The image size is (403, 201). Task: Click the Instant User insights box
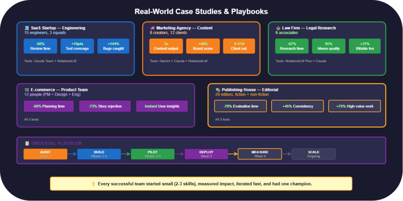[162, 106]
